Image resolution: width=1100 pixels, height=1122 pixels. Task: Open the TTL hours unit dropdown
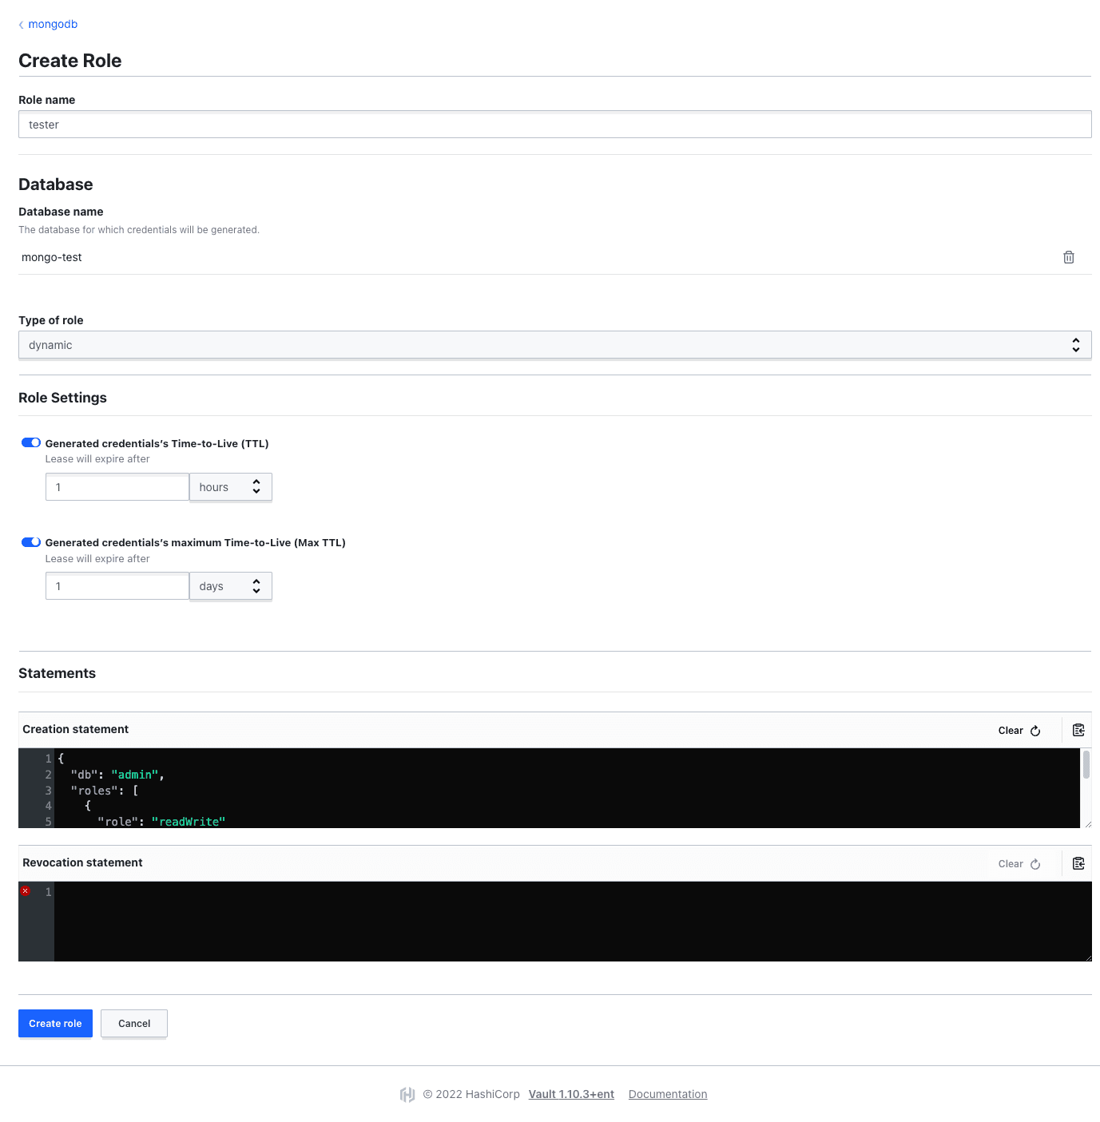click(x=231, y=487)
